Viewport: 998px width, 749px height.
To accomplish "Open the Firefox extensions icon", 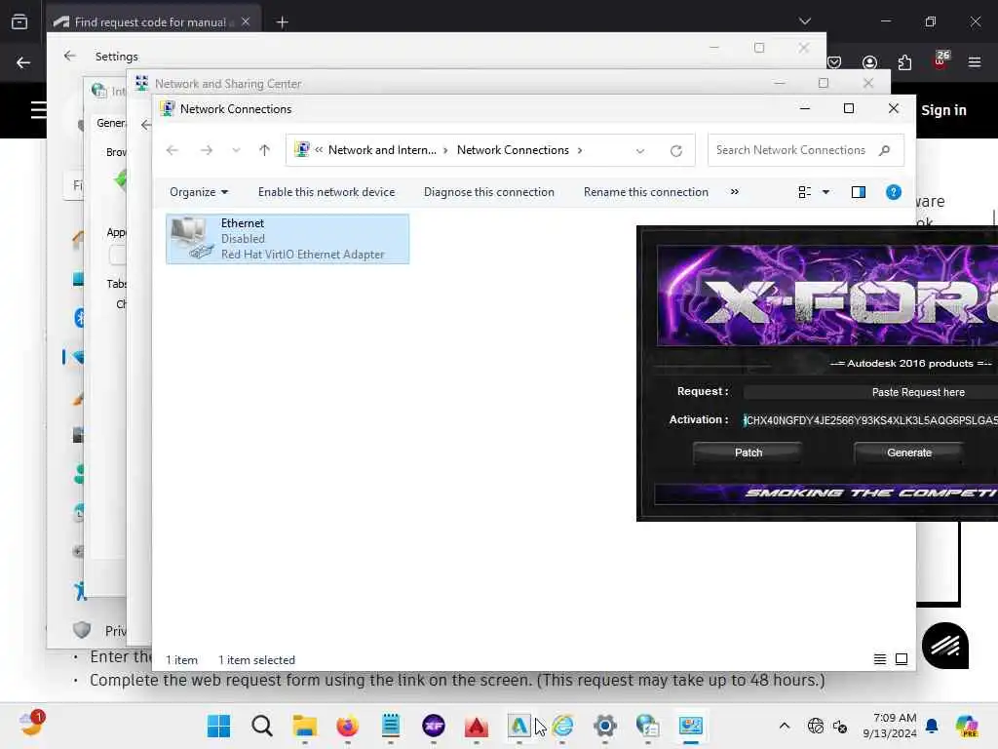I will tap(904, 62).
